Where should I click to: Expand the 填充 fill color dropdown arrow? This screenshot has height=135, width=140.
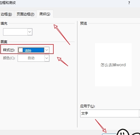(x=30, y=32)
